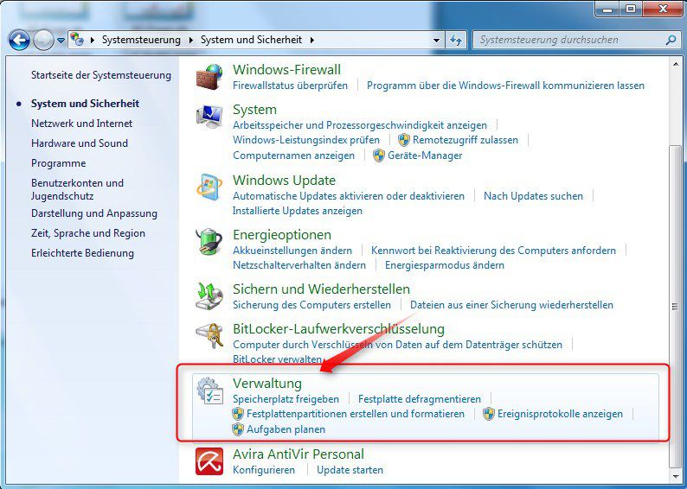Open Startseite der Systemsteuerung
The image size is (687, 489).
(100, 75)
